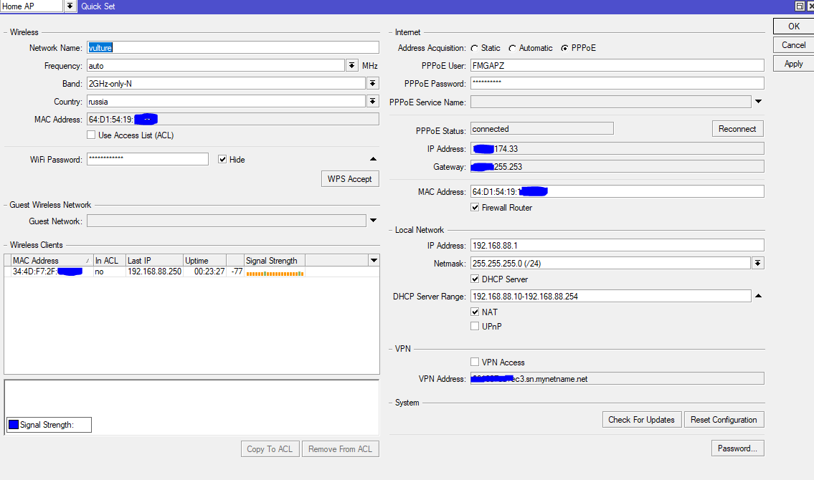The width and height of the screenshot is (814, 480).
Task: Uncheck the Hide WiFi password checkbox
Action: coord(222,159)
